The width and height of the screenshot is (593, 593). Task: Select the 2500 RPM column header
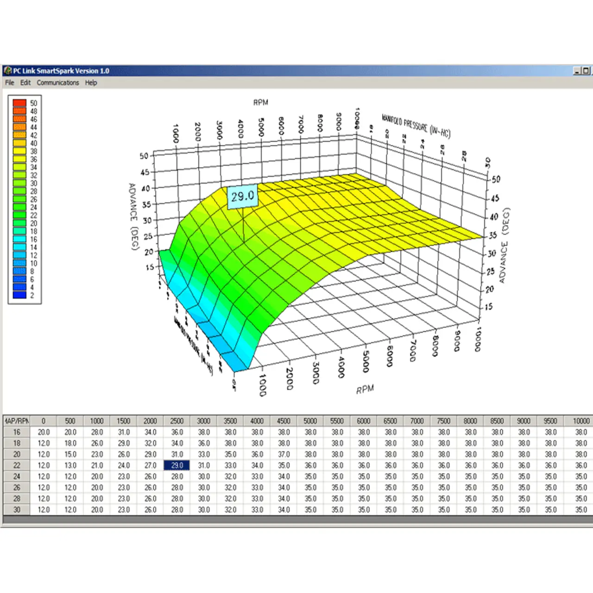177,421
